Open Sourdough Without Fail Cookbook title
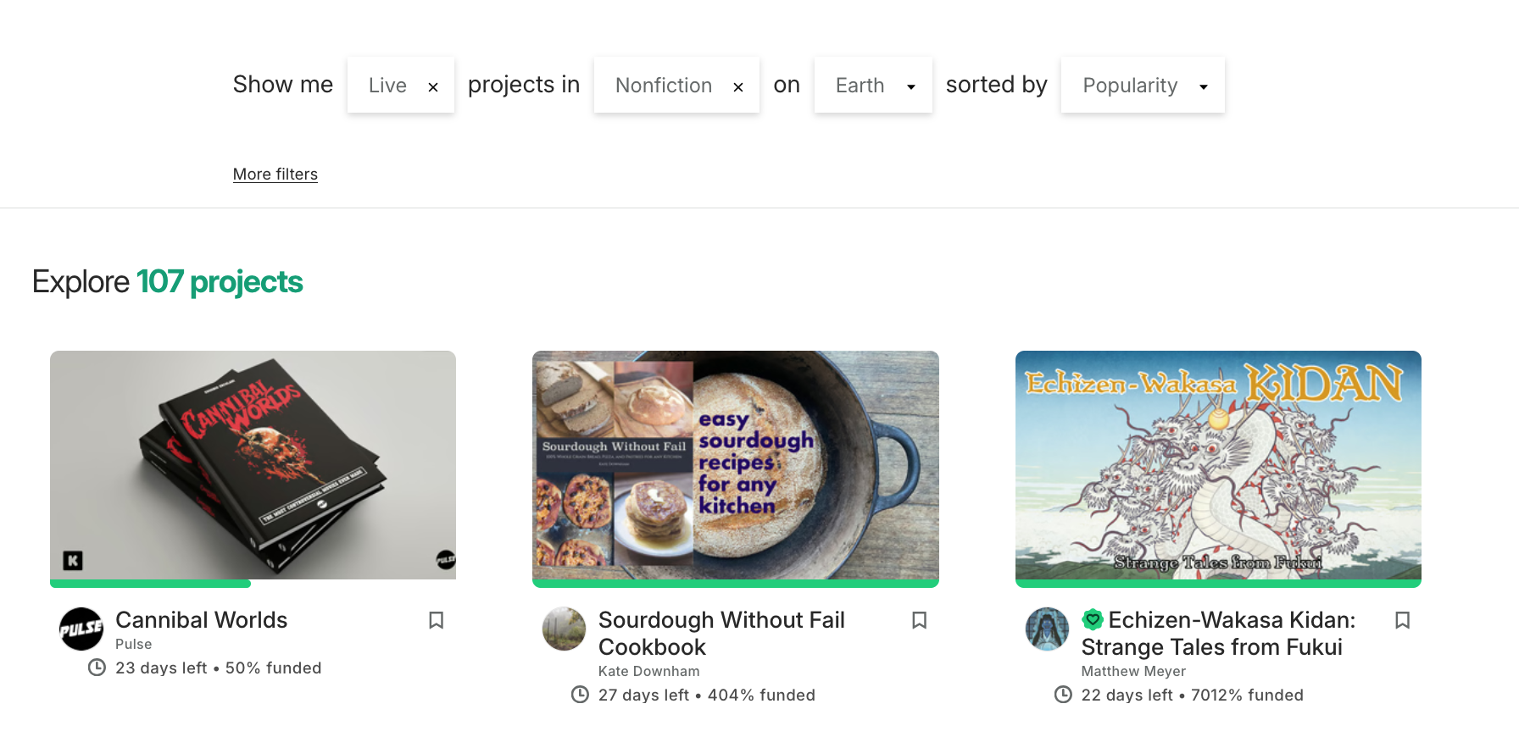The image size is (1519, 737). click(x=721, y=633)
